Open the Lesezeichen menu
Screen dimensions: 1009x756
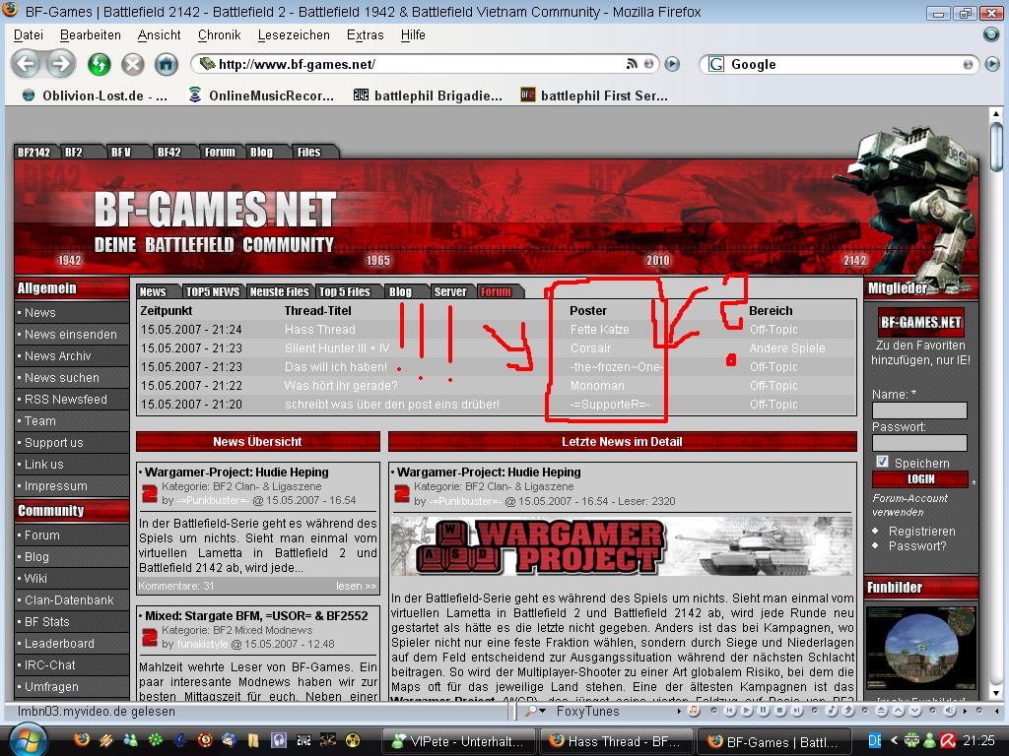[x=294, y=34]
